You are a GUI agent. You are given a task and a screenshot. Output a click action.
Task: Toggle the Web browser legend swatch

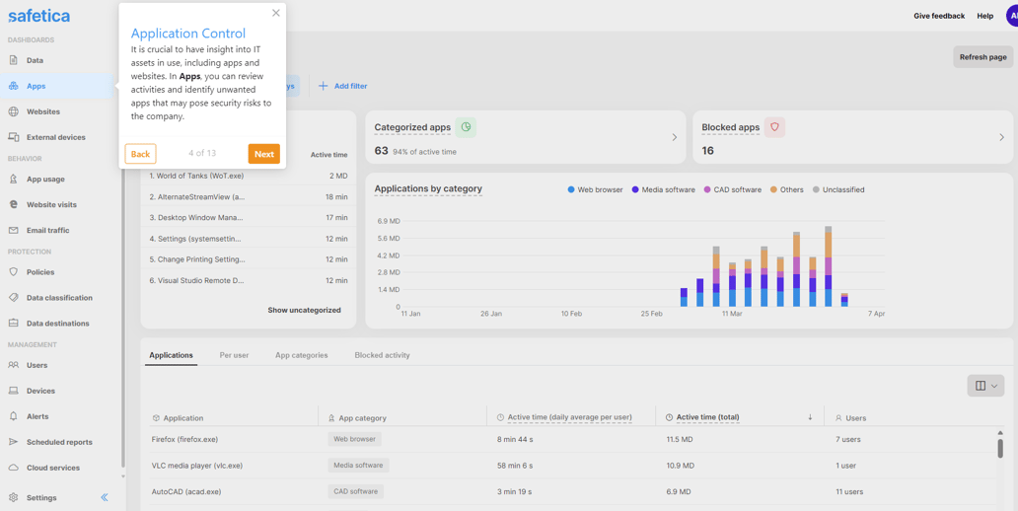pos(571,189)
